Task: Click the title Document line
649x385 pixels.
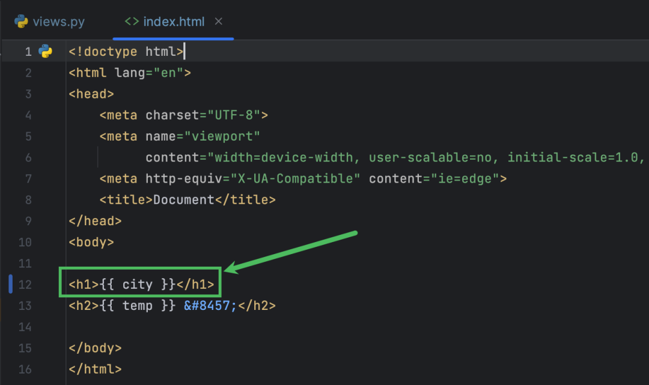Action: point(187,200)
